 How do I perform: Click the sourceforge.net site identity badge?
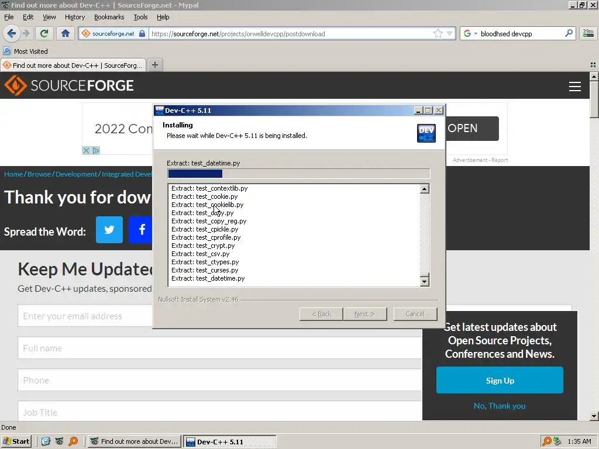click(113, 33)
